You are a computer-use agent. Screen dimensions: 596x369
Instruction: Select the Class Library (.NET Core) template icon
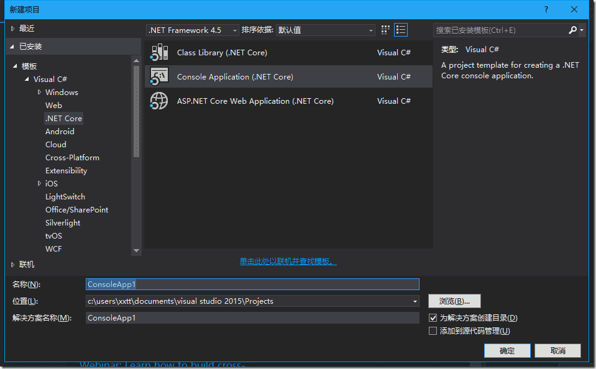click(159, 52)
